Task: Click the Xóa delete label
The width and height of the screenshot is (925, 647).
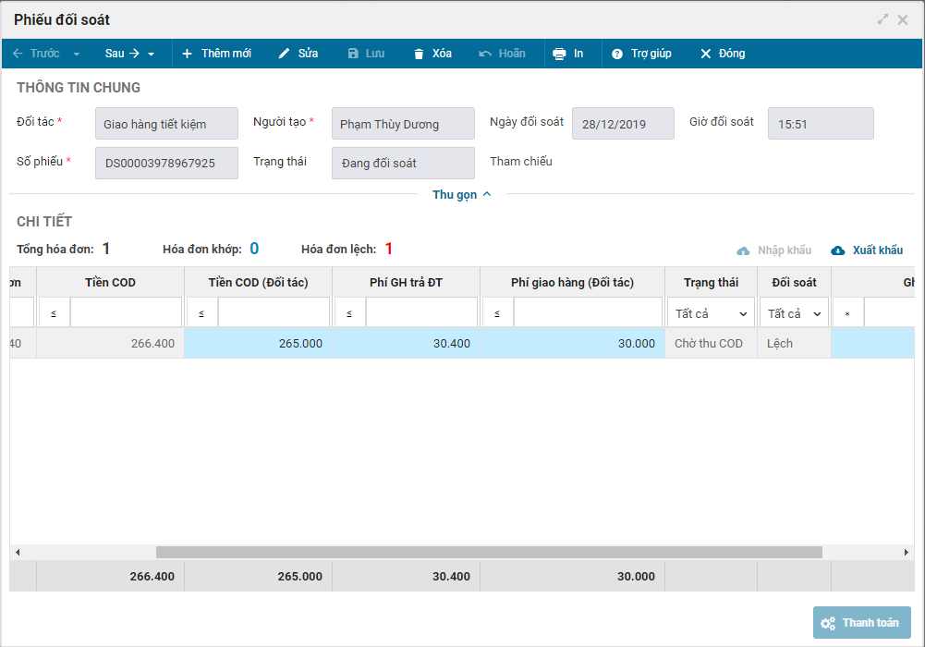Action: (442, 54)
